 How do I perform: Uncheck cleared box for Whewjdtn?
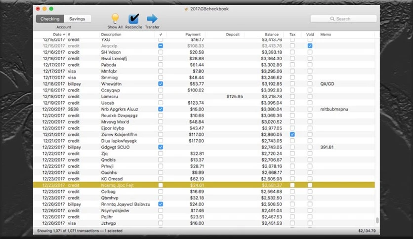161,84
